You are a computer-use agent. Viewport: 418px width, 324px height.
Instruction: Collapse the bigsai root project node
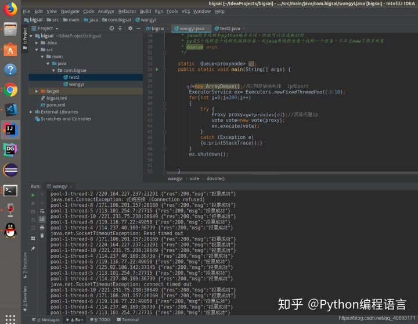coord(31,36)
